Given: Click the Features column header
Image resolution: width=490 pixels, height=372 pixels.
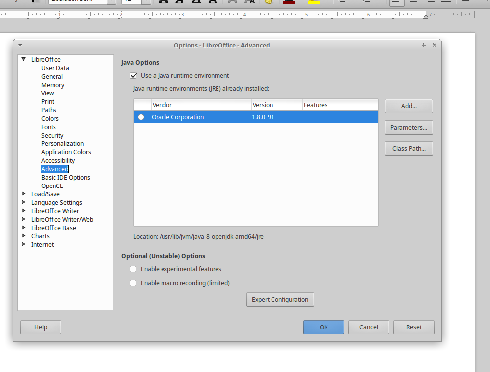Looking at the screenshot, I should click(340, 105).
